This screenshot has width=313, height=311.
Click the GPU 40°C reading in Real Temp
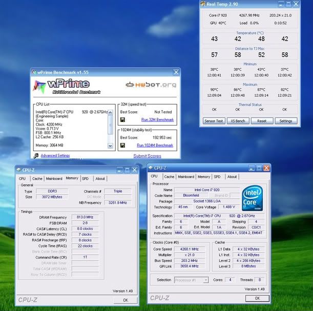(x=218, y=23)
